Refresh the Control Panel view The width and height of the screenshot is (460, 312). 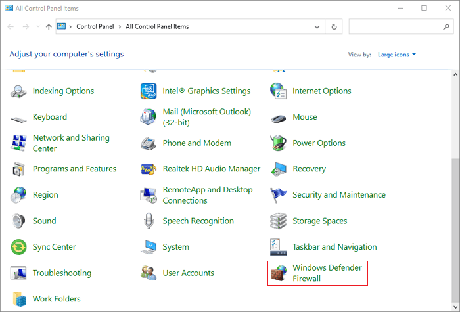pos(334,27)
